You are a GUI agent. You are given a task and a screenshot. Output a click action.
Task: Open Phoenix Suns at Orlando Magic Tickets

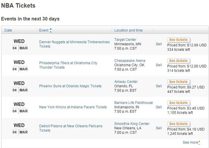(70, 86)
